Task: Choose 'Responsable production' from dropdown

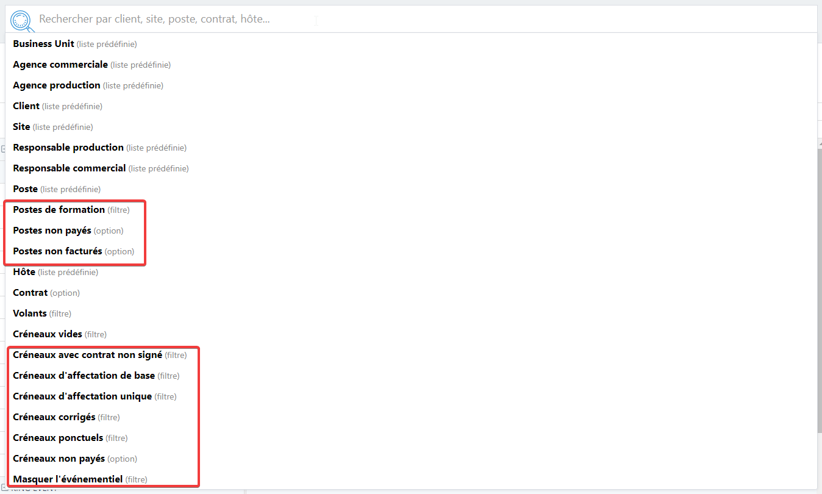Action: click(68, 148)
